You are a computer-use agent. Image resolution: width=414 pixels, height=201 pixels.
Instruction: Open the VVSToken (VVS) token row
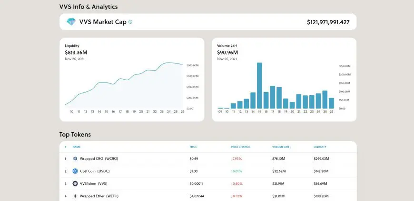tap(208, 183)
